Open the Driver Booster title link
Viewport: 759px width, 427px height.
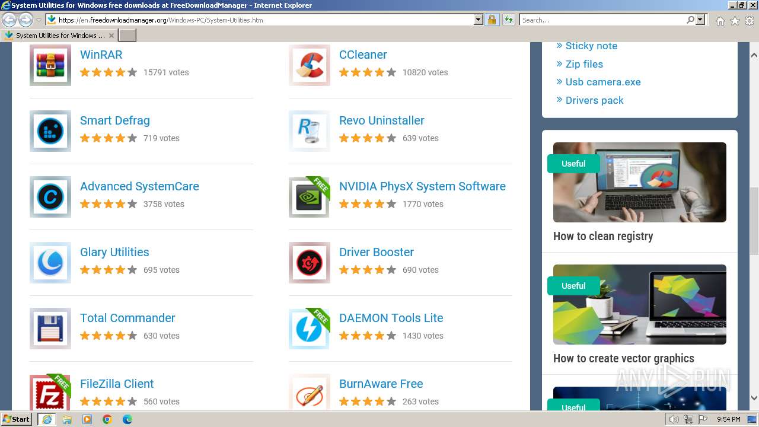coord(377,252)
